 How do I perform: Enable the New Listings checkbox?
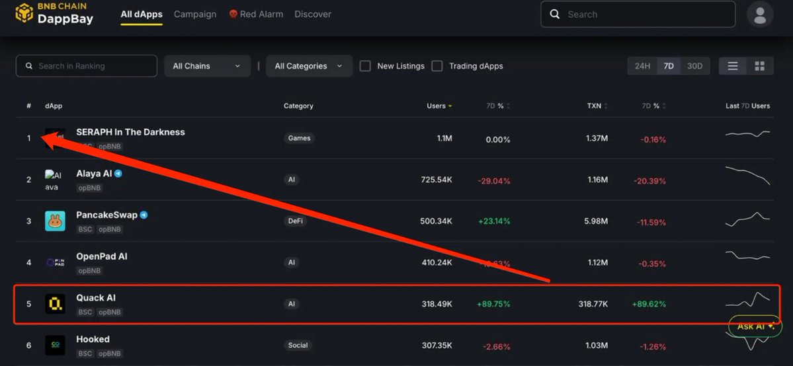pos(365,65)
